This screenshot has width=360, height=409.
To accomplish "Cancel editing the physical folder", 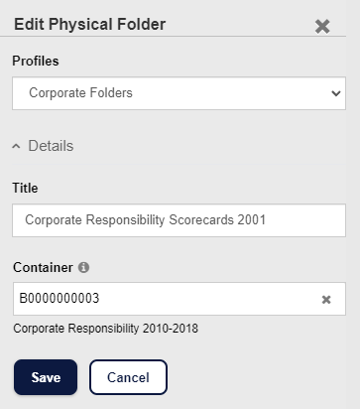I will point(128,377).
